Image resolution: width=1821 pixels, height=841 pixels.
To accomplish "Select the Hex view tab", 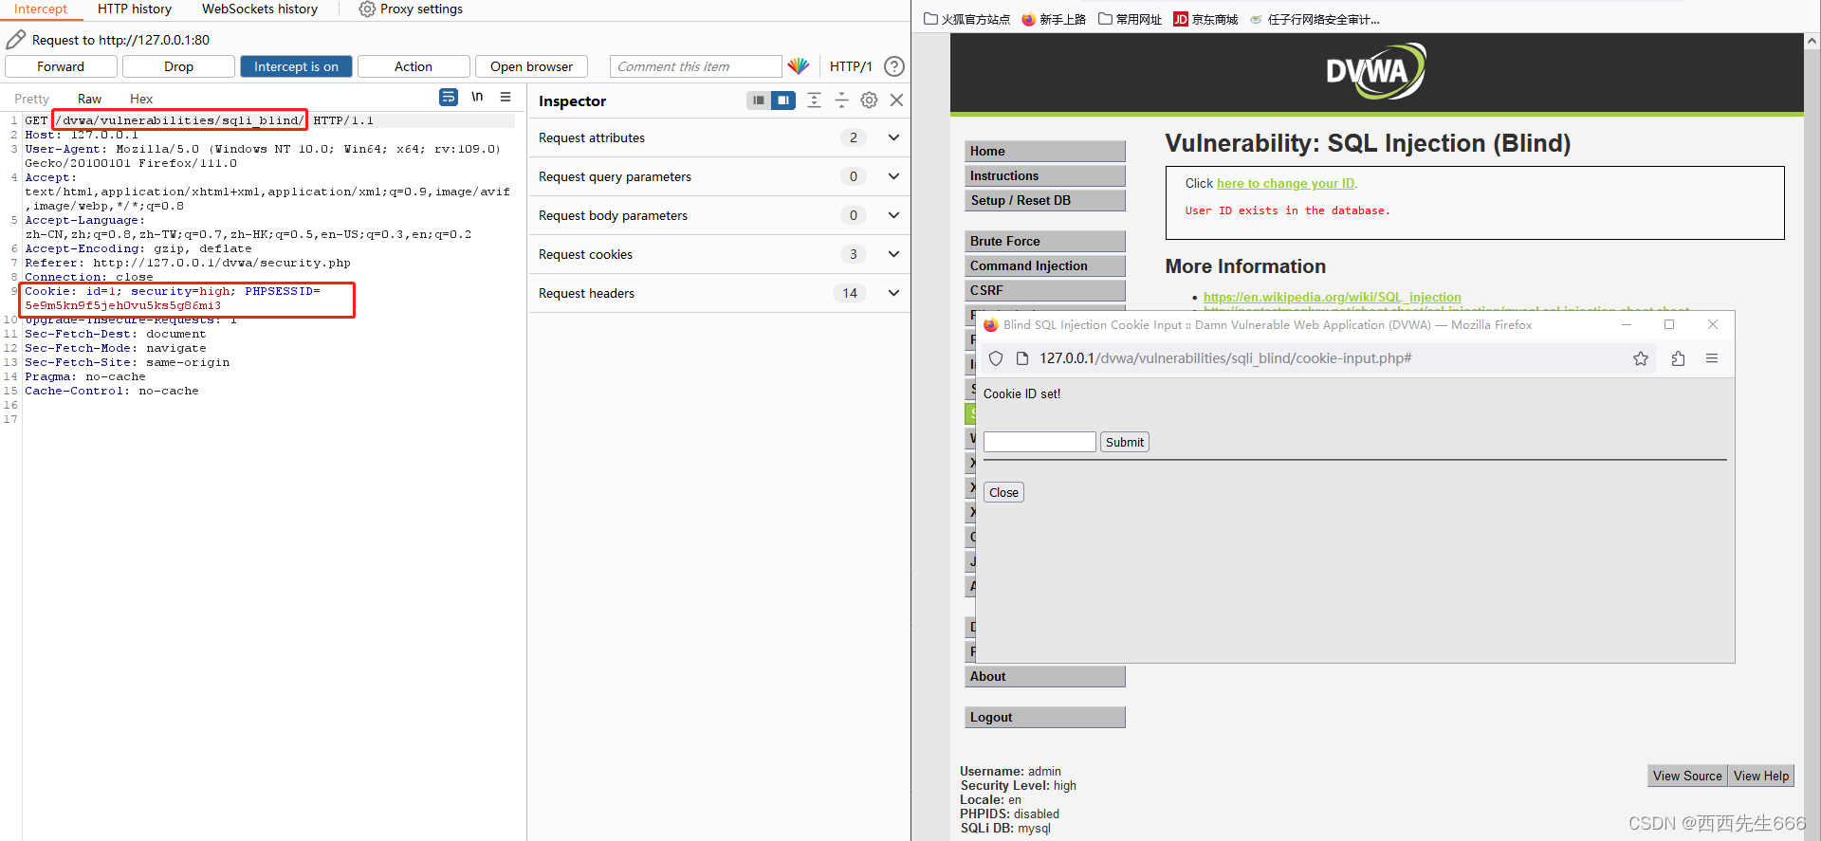I will pyautogui.click(x=141, y=99).
